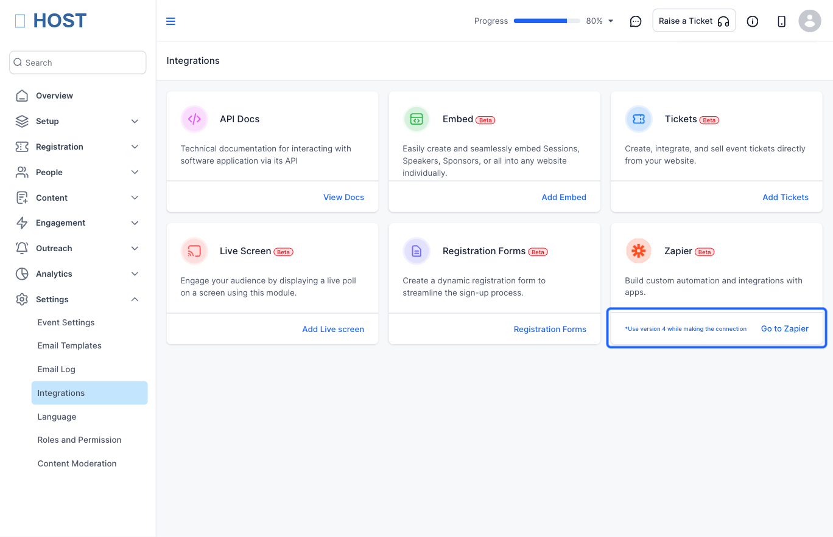
Task: Click the API Docs card title
Action: pyautogui.click(x=239, y=119)
